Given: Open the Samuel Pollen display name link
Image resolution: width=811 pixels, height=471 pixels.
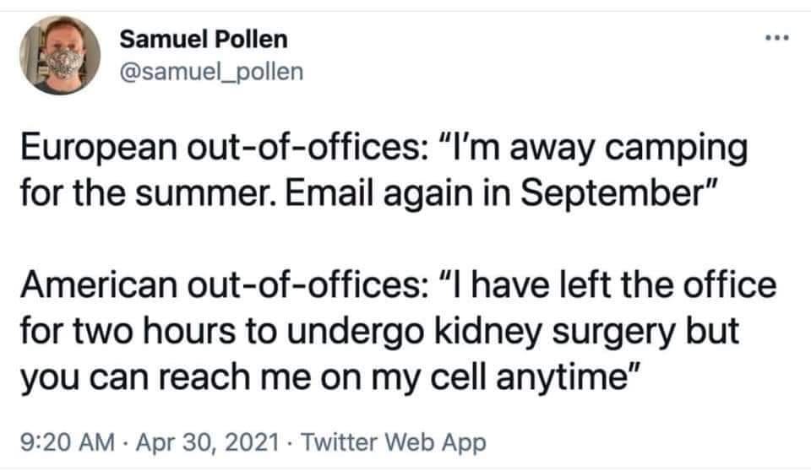Looking at the screenshot, I should pyautogui.click(x=204, y=40).
